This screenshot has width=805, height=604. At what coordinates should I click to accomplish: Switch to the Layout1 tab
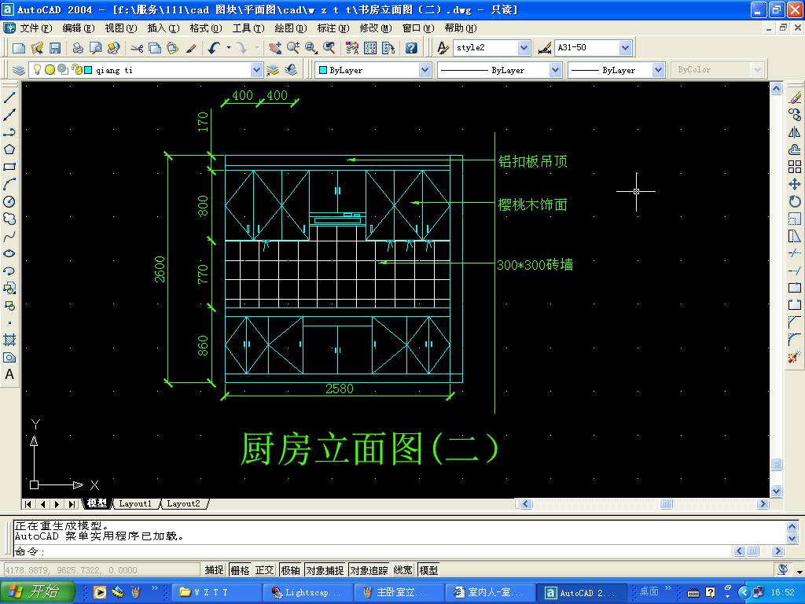[135, 504]
